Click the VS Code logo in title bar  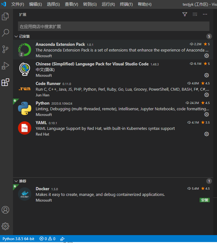click(x=3, y=4)
